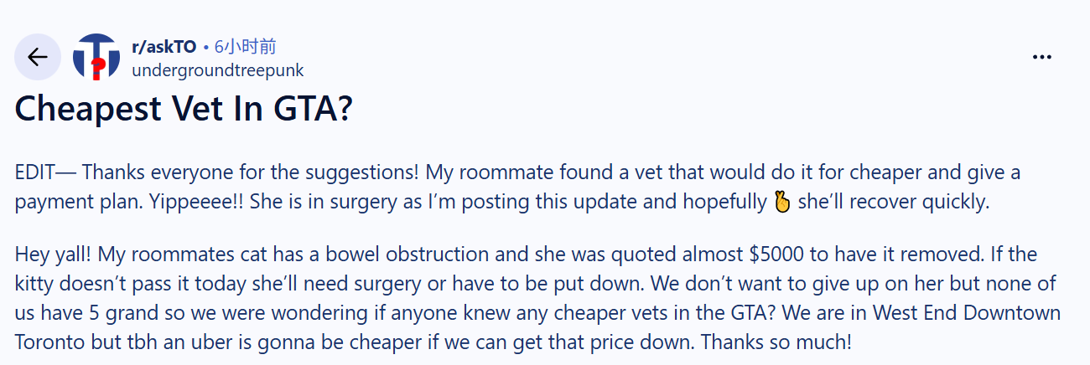
Task: Click the crossed fingers emoji
Action: point(781,203)
